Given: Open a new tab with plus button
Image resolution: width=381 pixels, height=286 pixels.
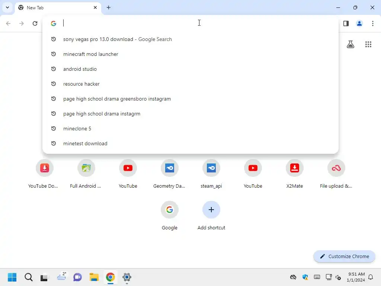Looking at the screenshot, I should 109,7.
